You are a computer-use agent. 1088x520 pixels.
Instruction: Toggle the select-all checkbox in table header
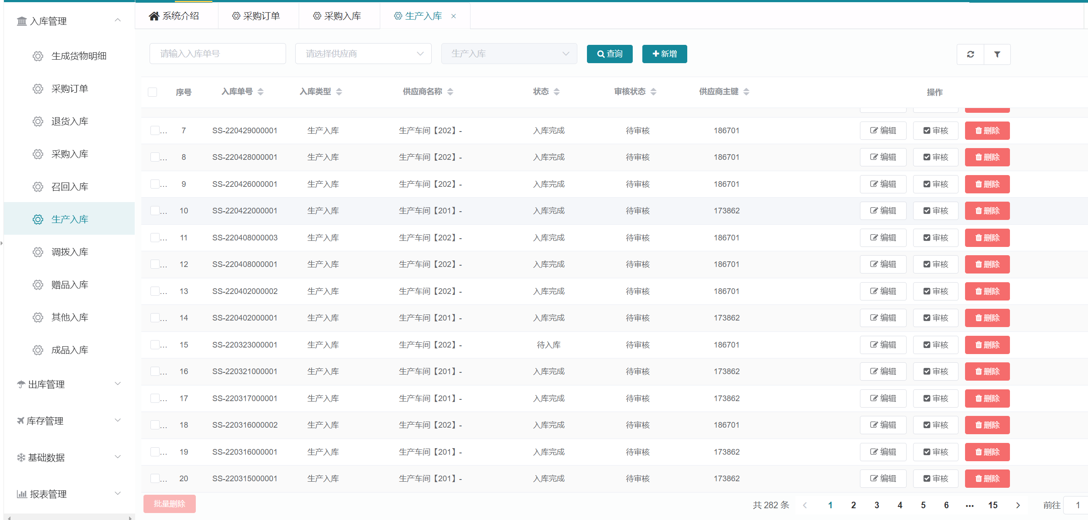pyautogui.click(x=153, y=92)
